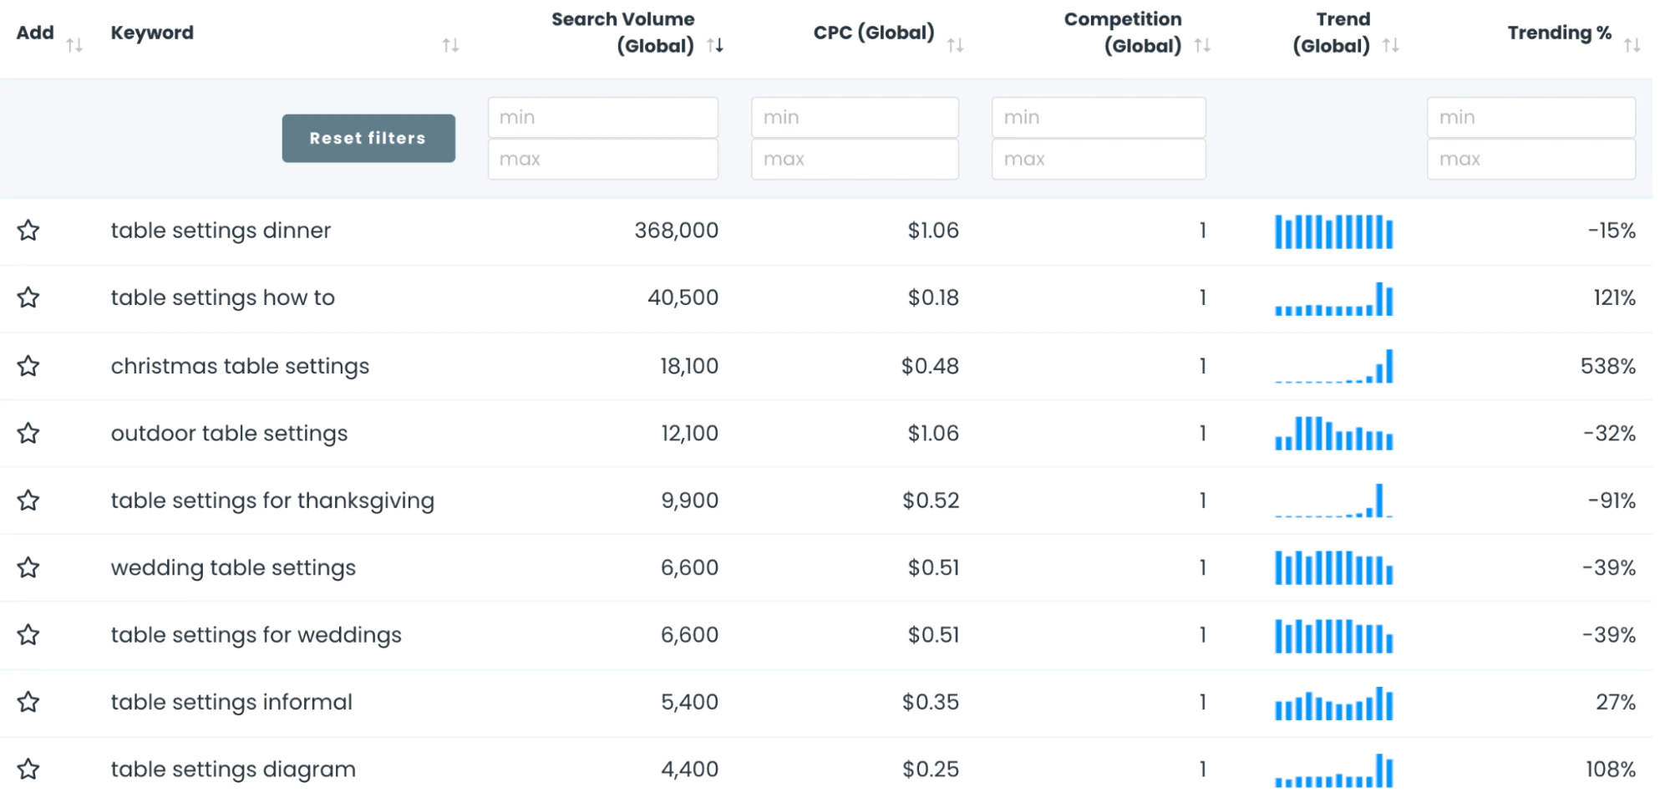The height and width of the screenshot is (803, 1670).
Task: Focus Trending % min filter field
Action: click(x=1531, y=117)
